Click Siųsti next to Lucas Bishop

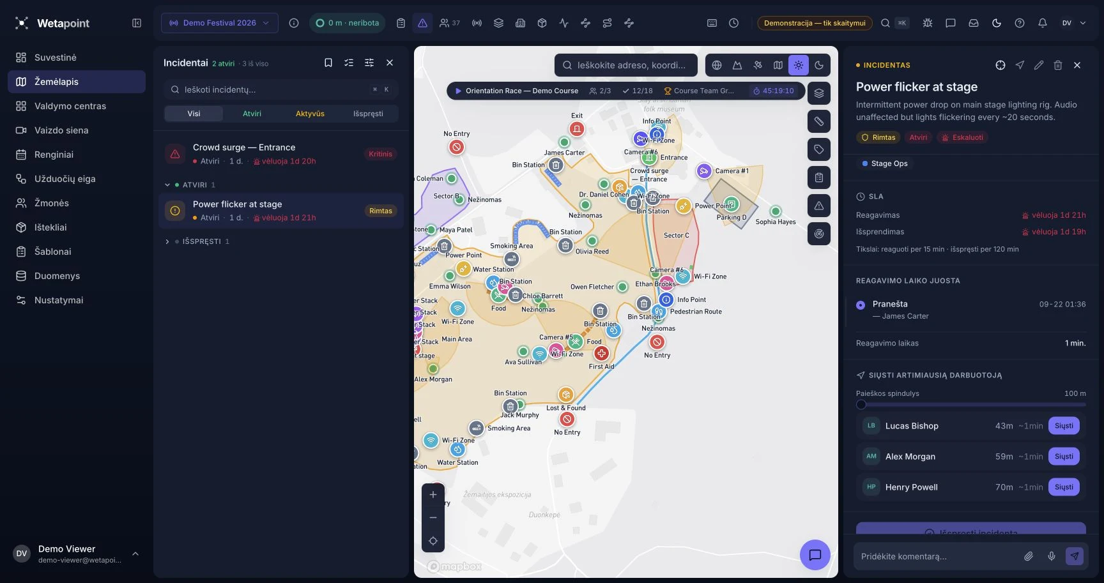coord(1064,426)
